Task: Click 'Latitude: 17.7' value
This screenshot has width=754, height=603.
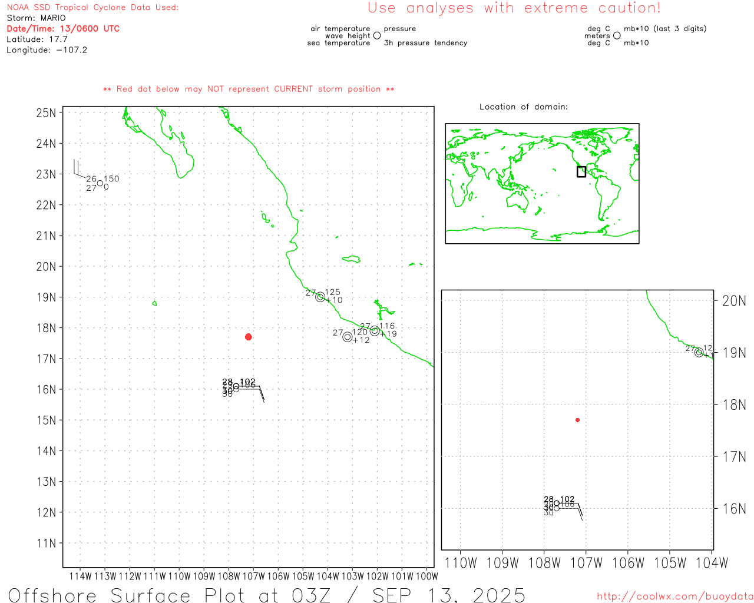Action: 37,39
